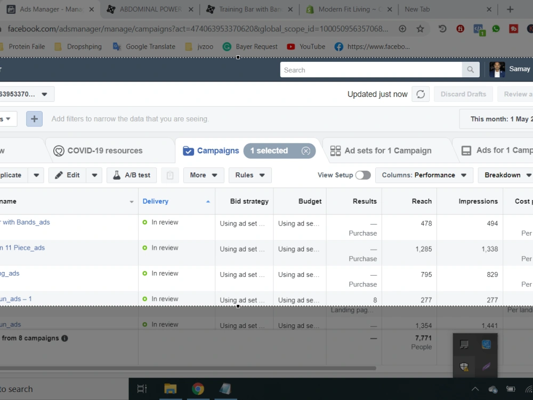Open the More dropdown menu

tap(204, 175)
